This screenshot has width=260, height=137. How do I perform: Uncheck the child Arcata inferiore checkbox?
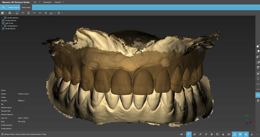point(3,29)
